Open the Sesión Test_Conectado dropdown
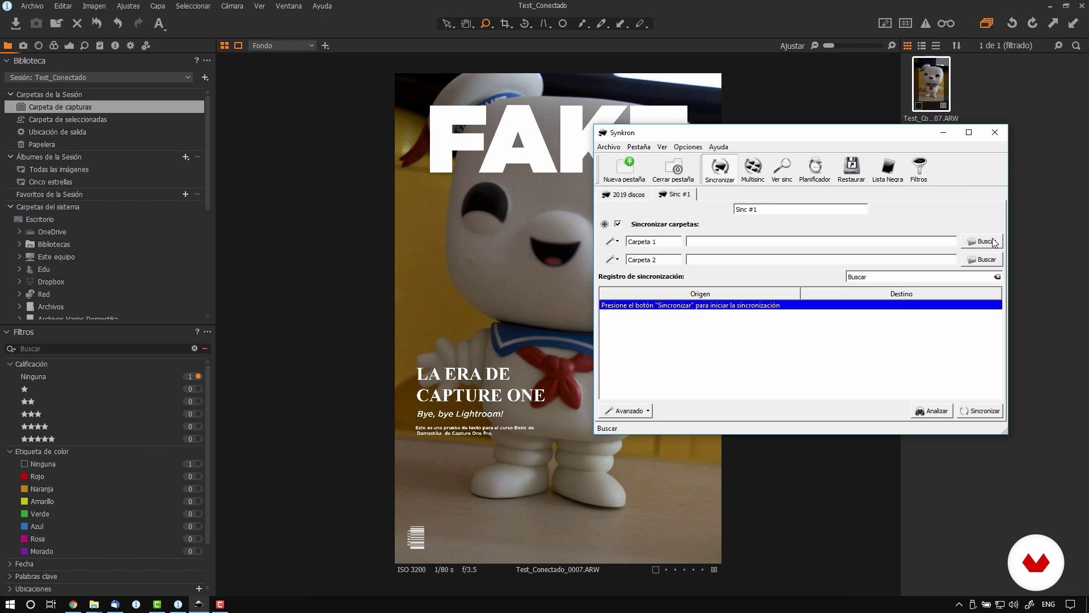1089x613 pixels. tap(100, 77)
